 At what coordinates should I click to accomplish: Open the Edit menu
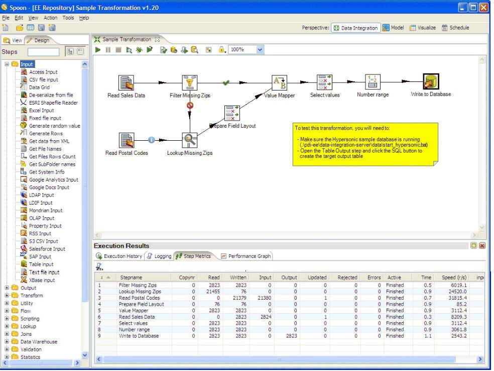[x=19, y=18]
